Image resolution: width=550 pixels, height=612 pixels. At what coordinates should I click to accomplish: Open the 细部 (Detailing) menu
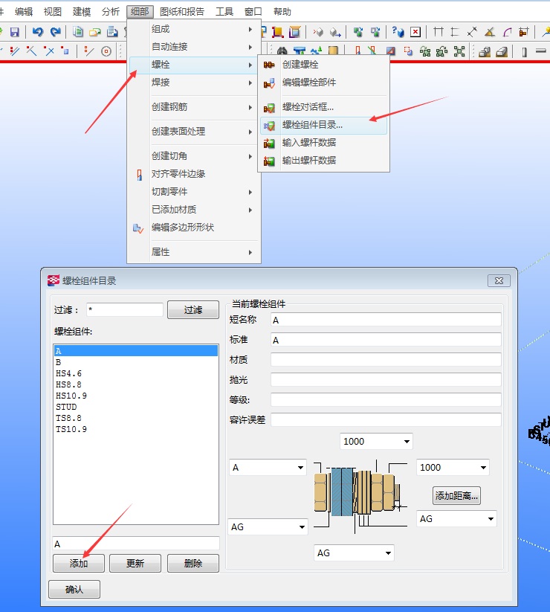click(x=140, y=12)
